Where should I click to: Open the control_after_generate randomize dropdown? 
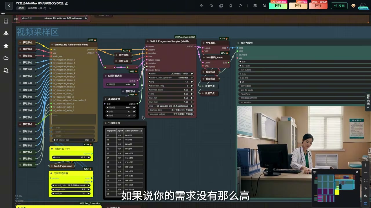[x=171, y=78]
